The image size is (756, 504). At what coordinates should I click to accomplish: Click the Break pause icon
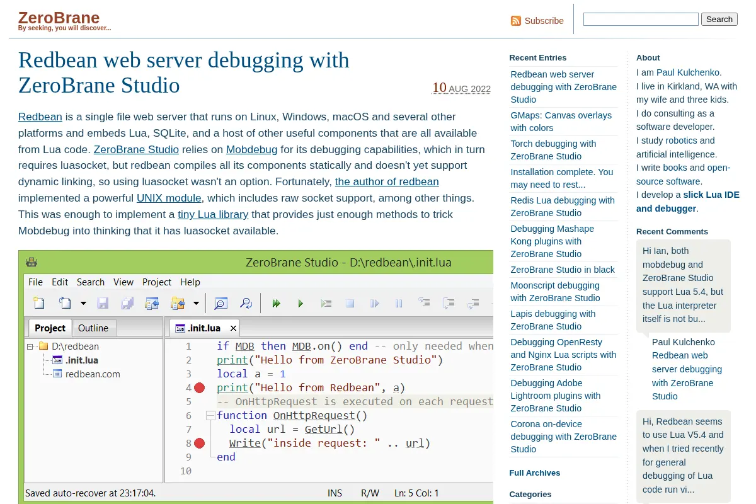click(x=399, y=304)
